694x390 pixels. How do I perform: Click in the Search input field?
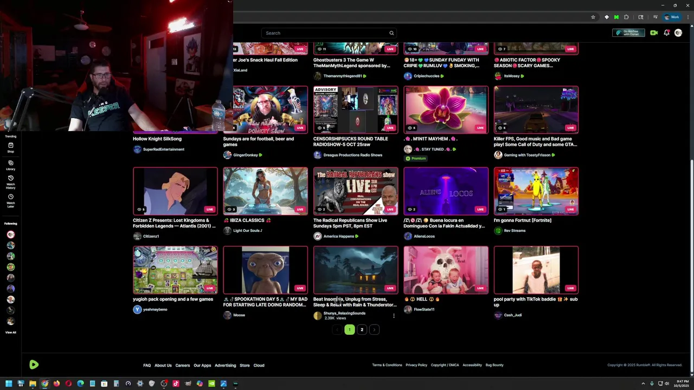tap(325, 33)
